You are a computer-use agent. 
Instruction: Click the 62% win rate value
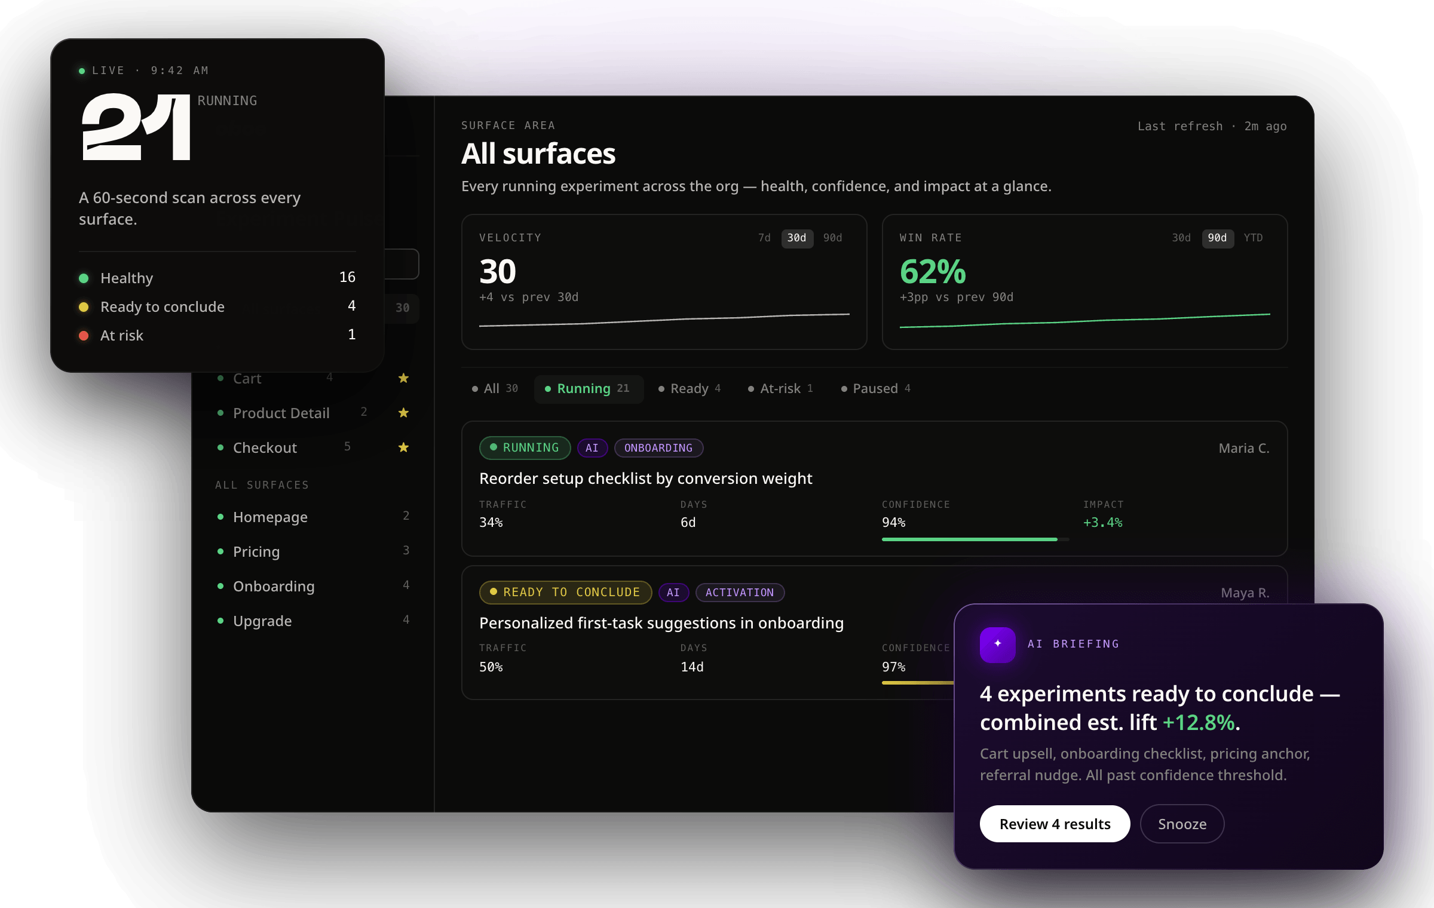(933, 272)
